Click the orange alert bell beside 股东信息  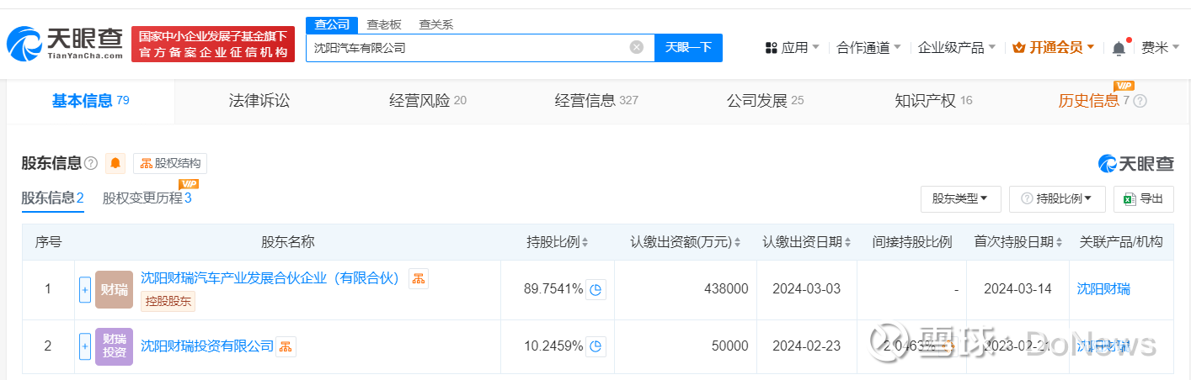[x=115, y=163]
